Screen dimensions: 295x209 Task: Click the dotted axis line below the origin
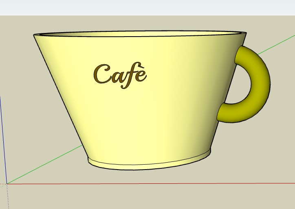[8, 197]
